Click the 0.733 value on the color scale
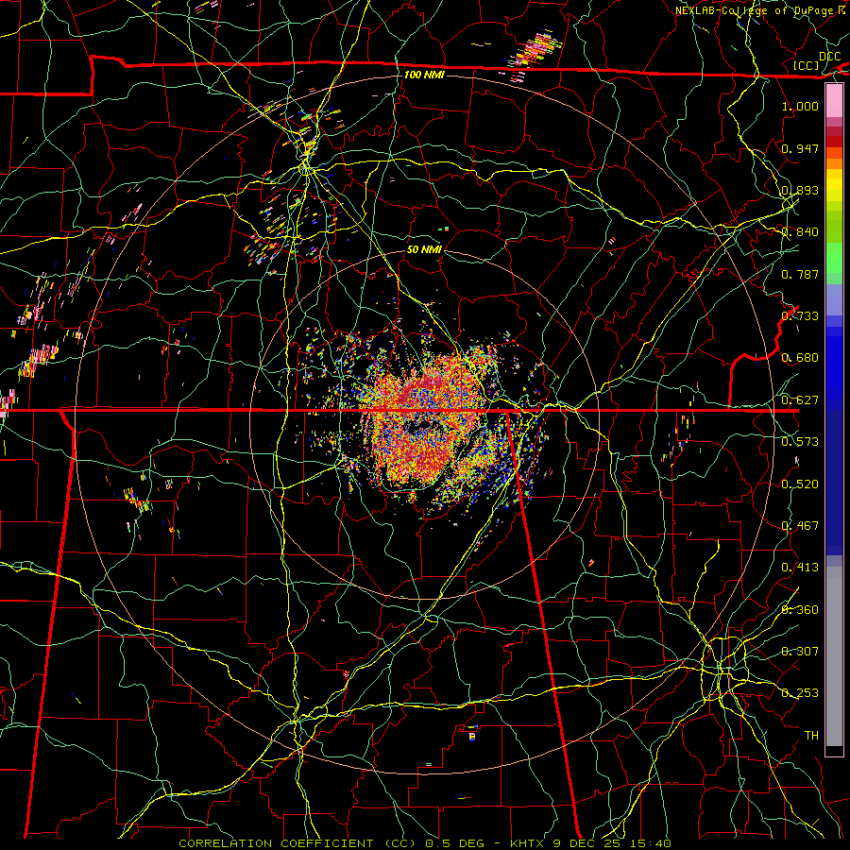The height and width of the screenshot is (850, 850). [800, 315]
